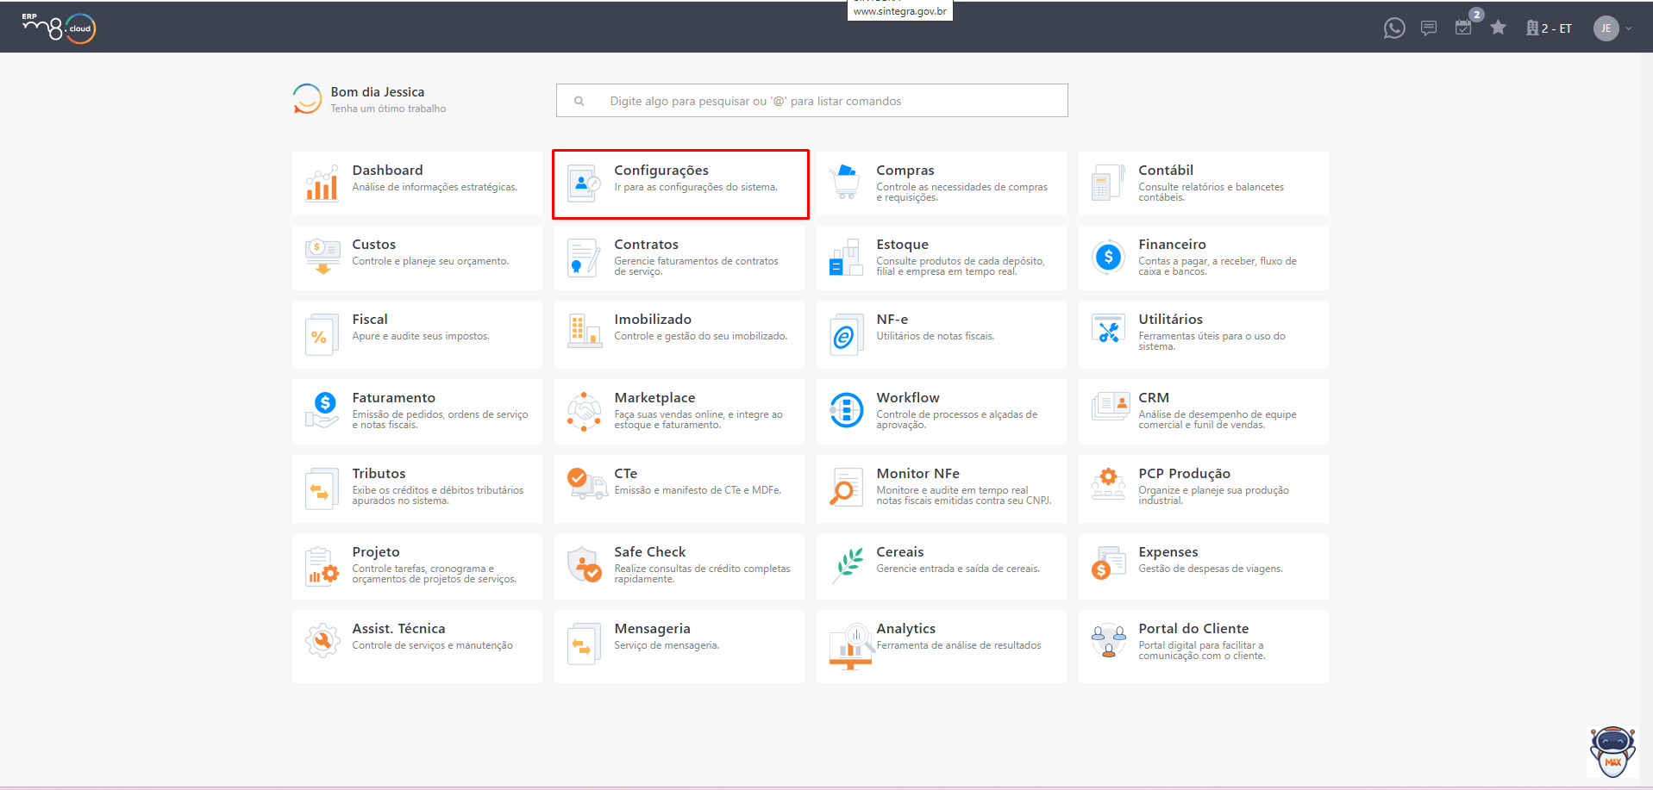1653x790 pixels.
Task: Click the NF-e document icon
Action: pos(846,335)
